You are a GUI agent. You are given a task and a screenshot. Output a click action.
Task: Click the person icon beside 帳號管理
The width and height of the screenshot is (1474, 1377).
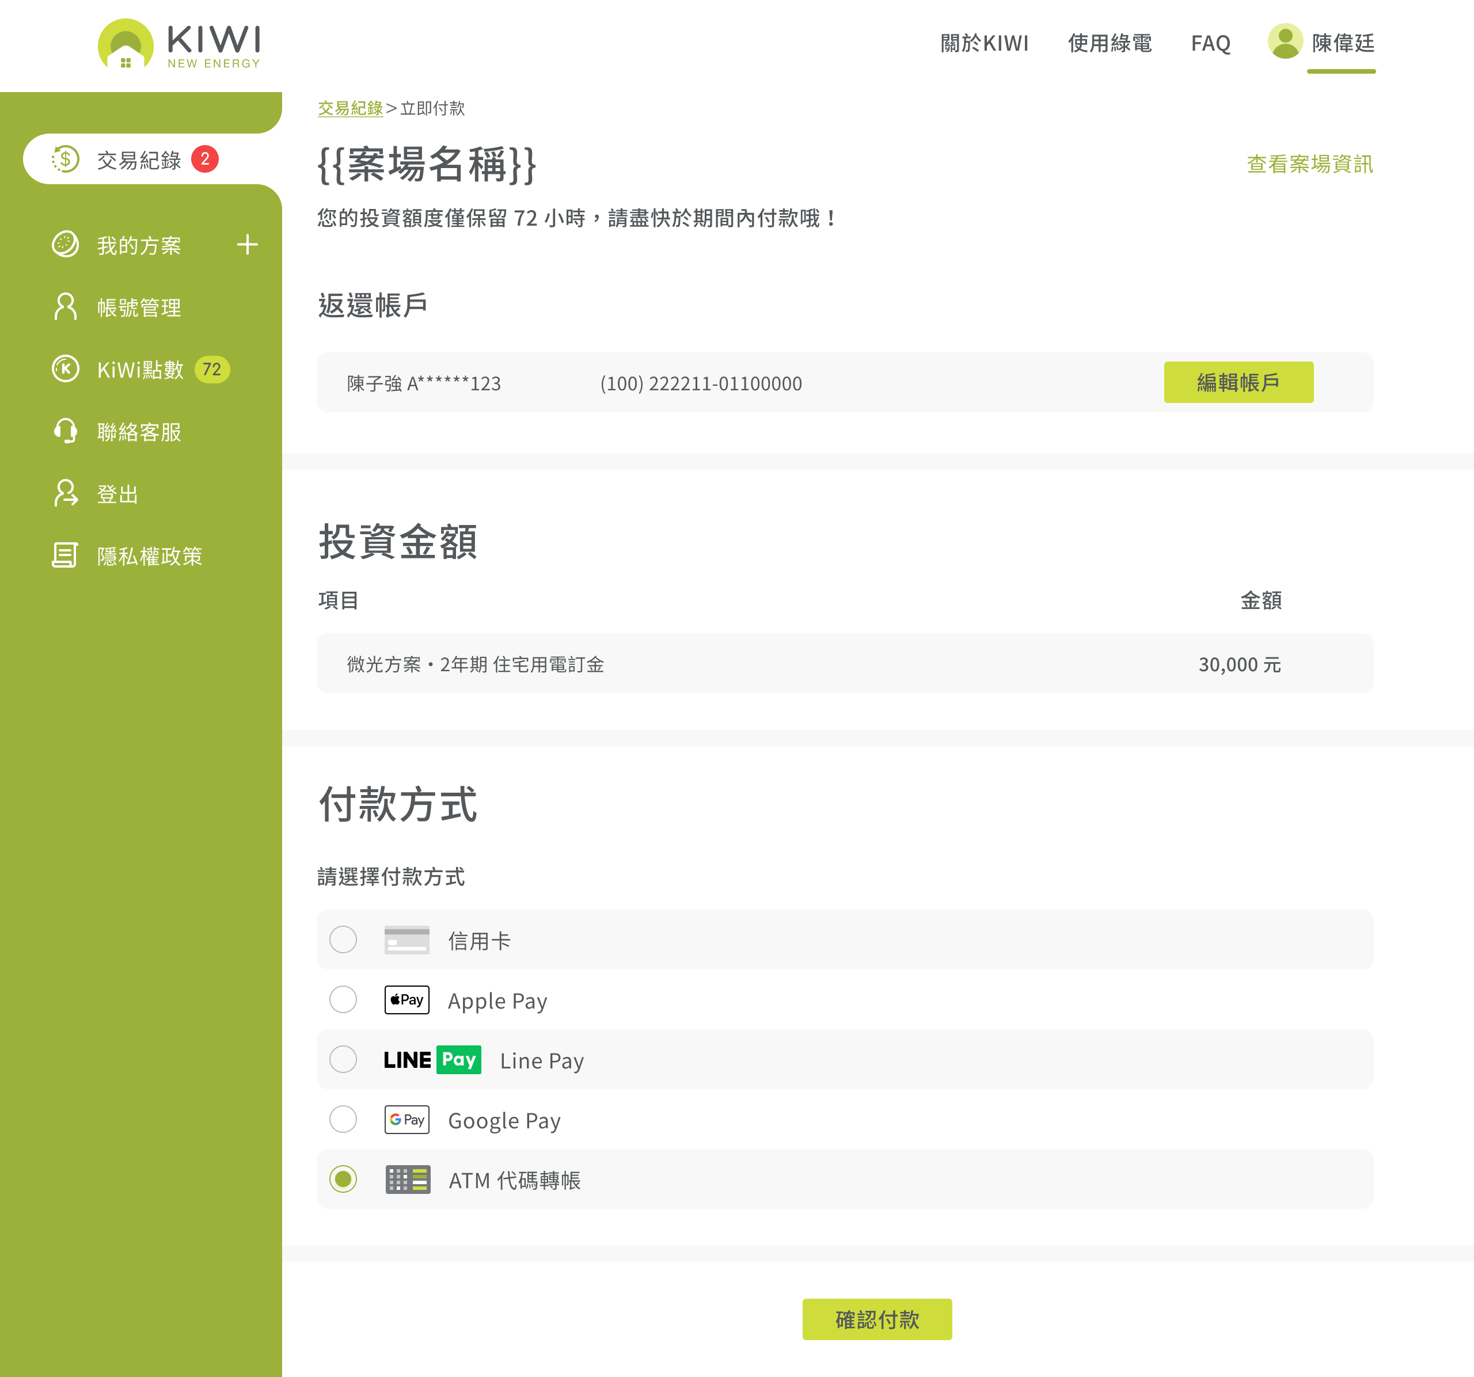[x=65, y=307]
